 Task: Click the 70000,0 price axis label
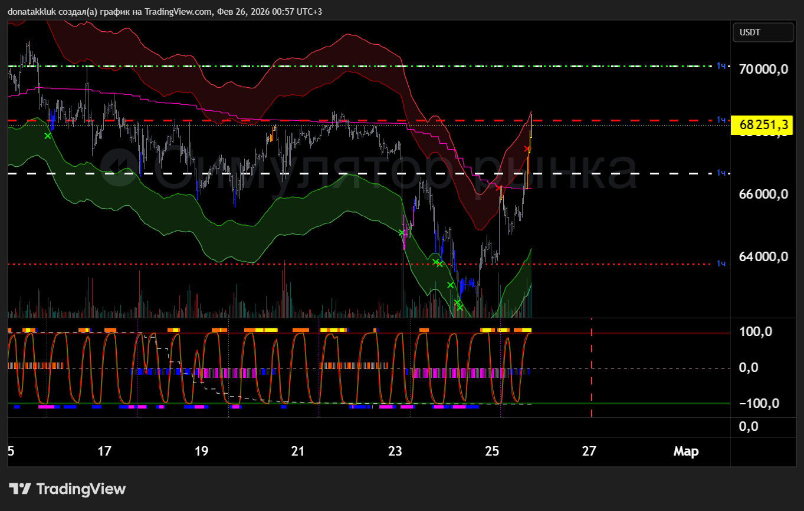click(763, 70)
